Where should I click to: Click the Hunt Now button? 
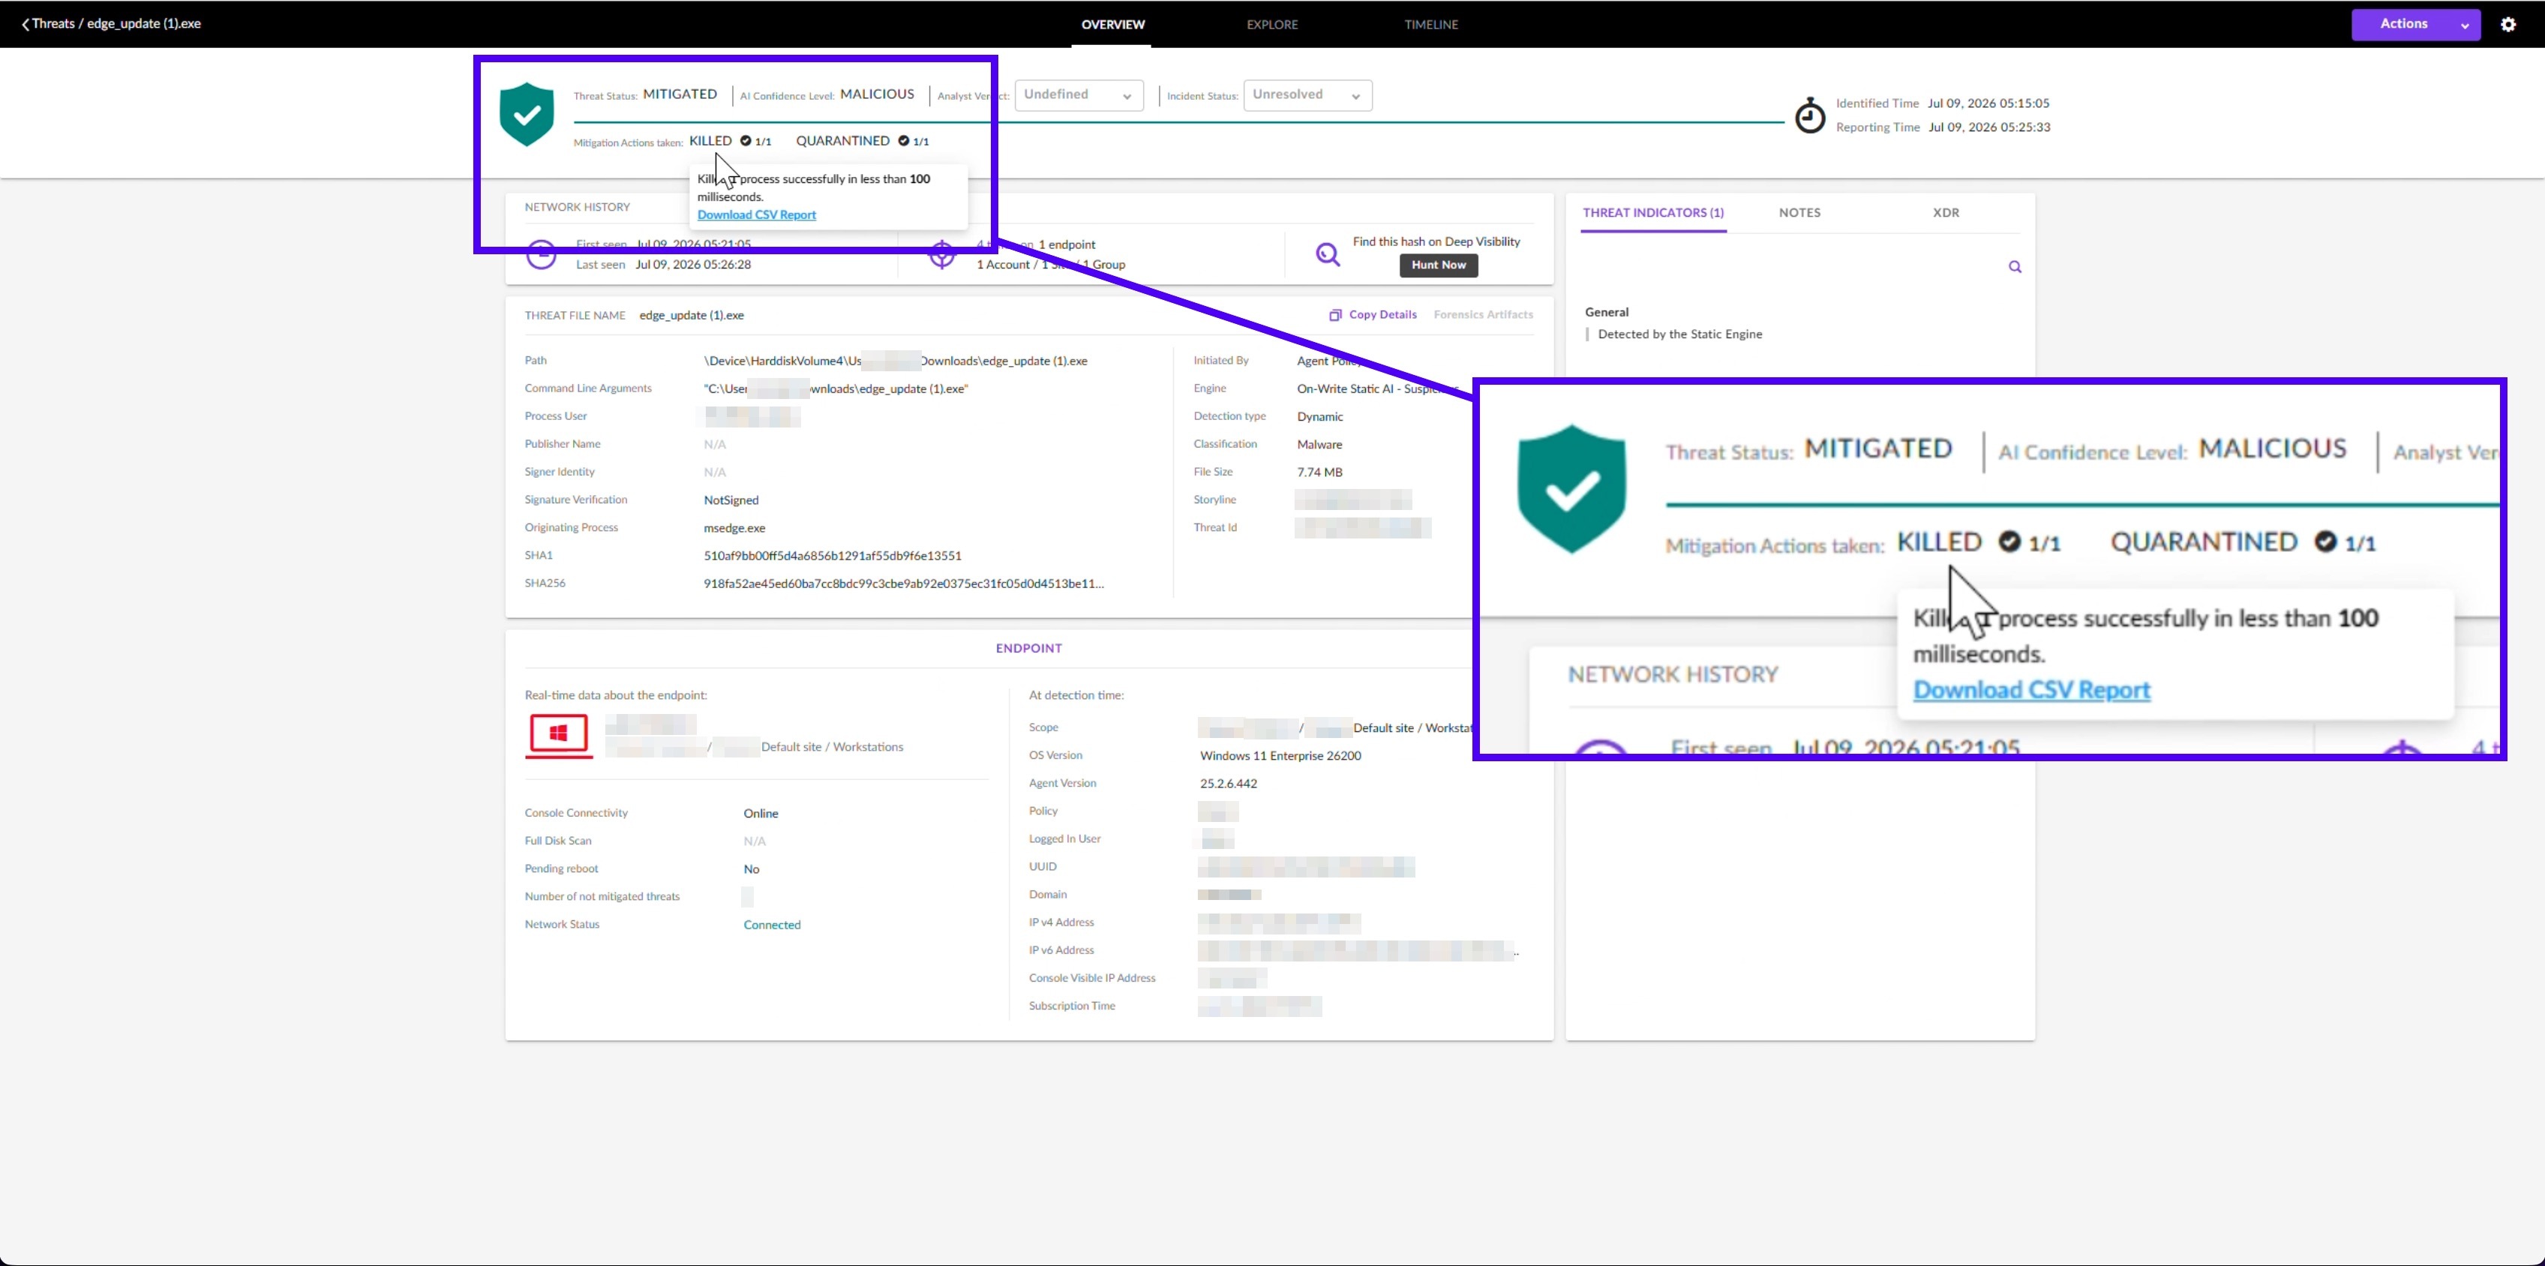pos(1439,265)
